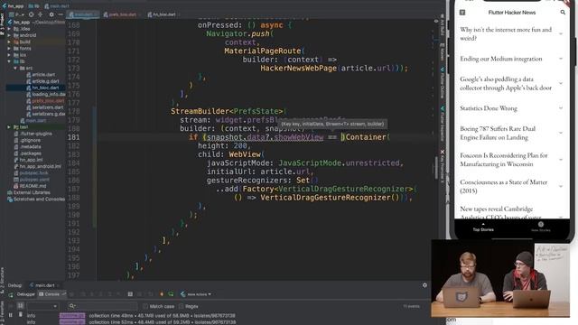
Task: Expand the Foxconn story chevron
Action: pyautogui.click(x=561, y=160)
